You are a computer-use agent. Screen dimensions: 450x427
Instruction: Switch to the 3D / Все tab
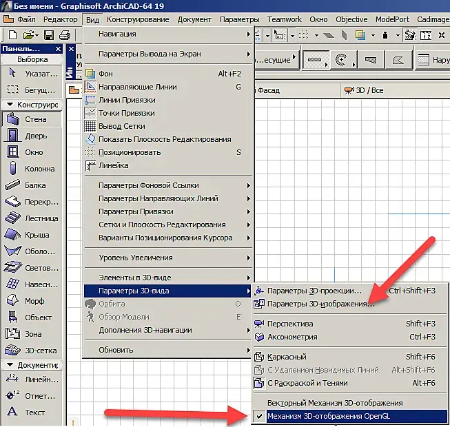[x=396, y=90]
